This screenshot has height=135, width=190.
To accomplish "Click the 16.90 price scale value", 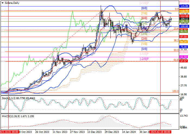I will point(183,94).
